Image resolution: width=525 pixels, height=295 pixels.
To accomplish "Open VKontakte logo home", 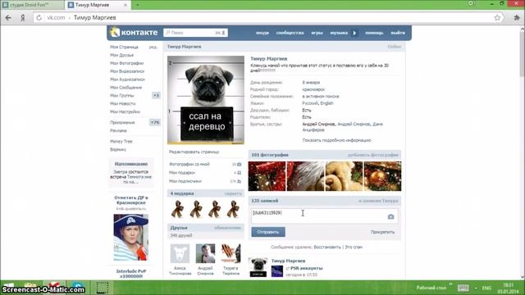I will [134, 33].
